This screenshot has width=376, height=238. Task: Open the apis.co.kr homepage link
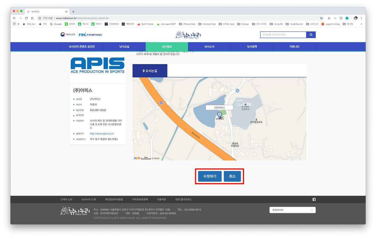(x=102, y=134)
